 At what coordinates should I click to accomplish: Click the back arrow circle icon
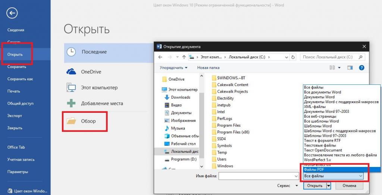pyautogui.click(x=12, y=13)
